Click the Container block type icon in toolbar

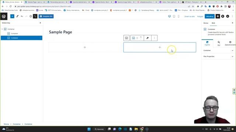pos(133,38)
